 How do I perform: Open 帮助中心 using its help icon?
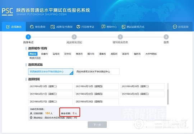pyautogui.click(x=103, y=27)
